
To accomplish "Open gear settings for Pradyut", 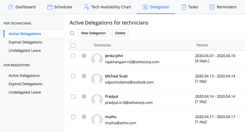I will tap(84, 96).
